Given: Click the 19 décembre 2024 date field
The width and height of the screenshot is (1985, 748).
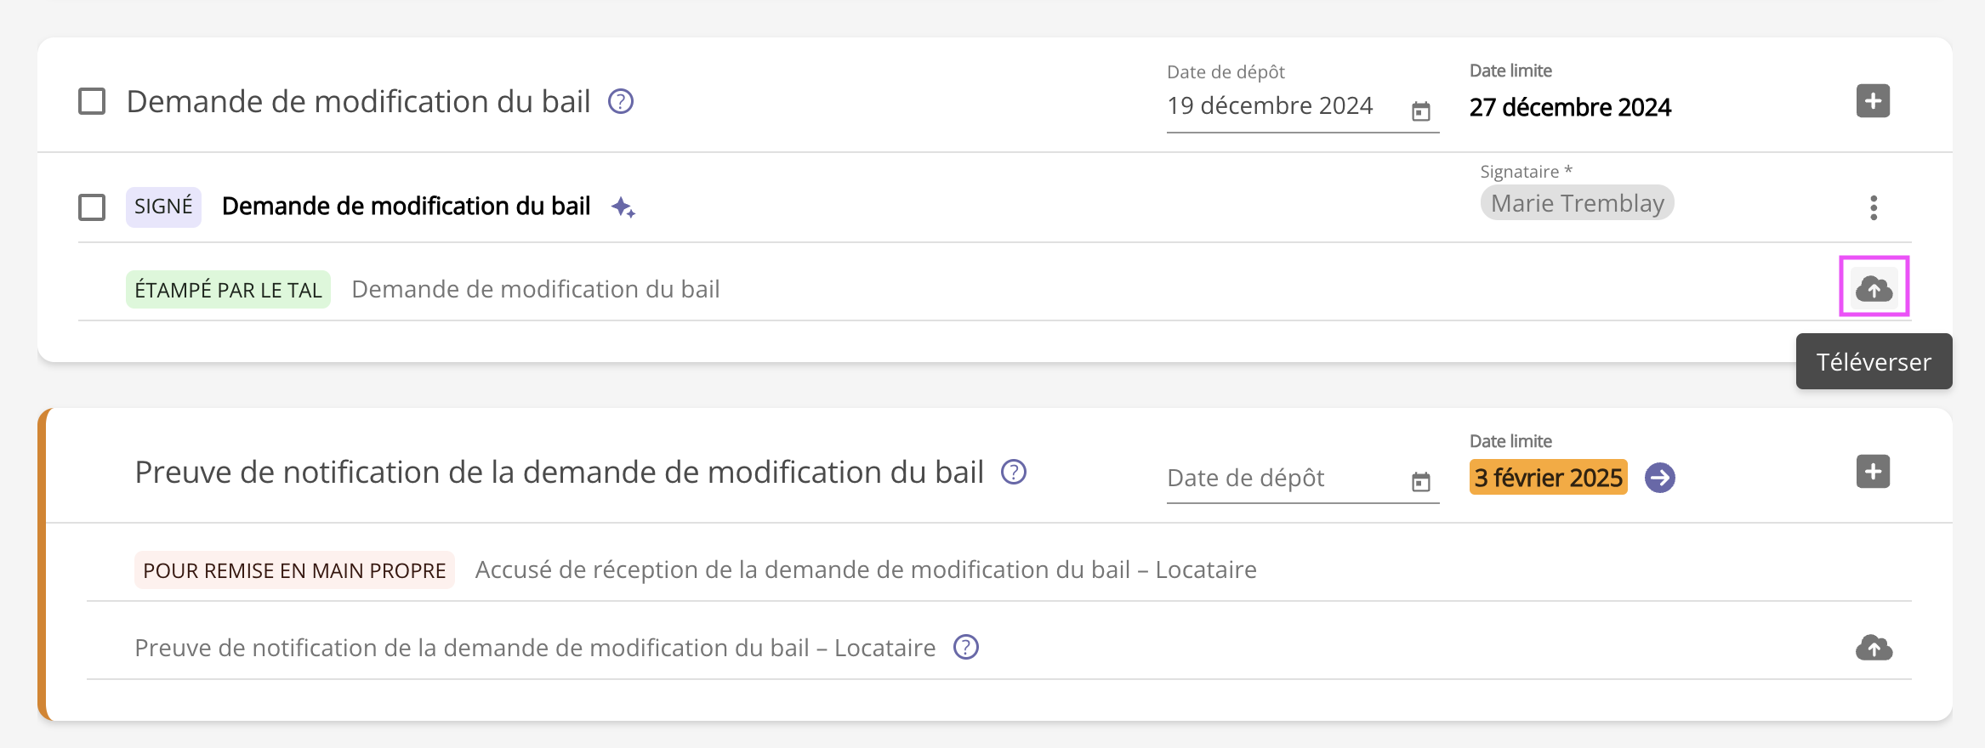Looking at the screenshot, I should tap(1276, 106).
